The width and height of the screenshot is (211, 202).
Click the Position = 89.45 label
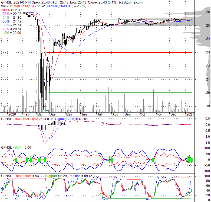point(80,176)
